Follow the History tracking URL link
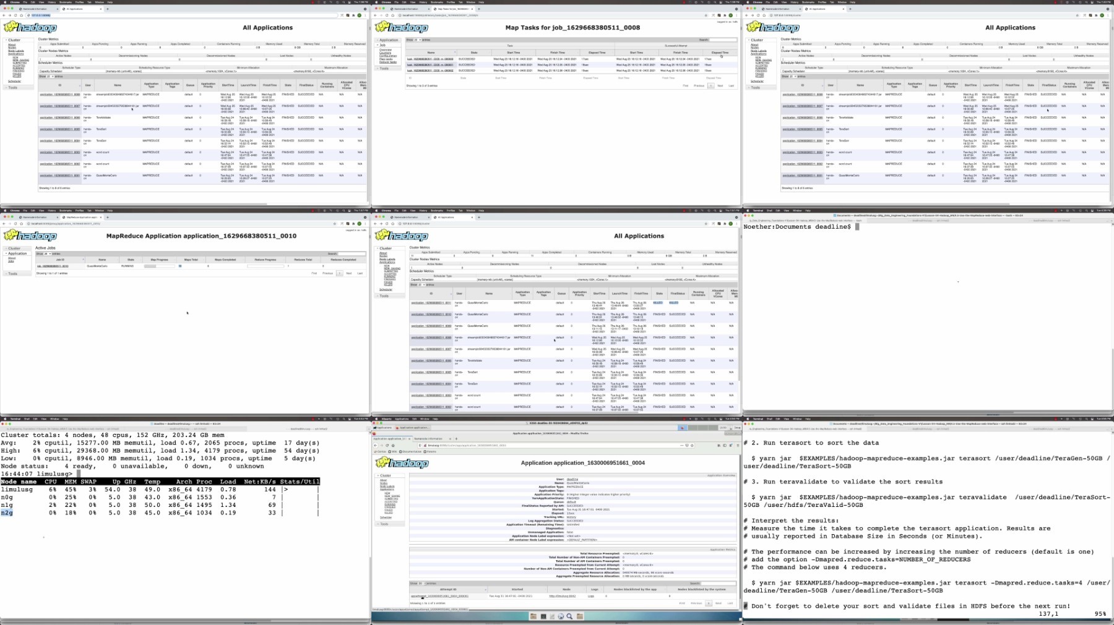The image size is (1114, 625). coord(571,517)
